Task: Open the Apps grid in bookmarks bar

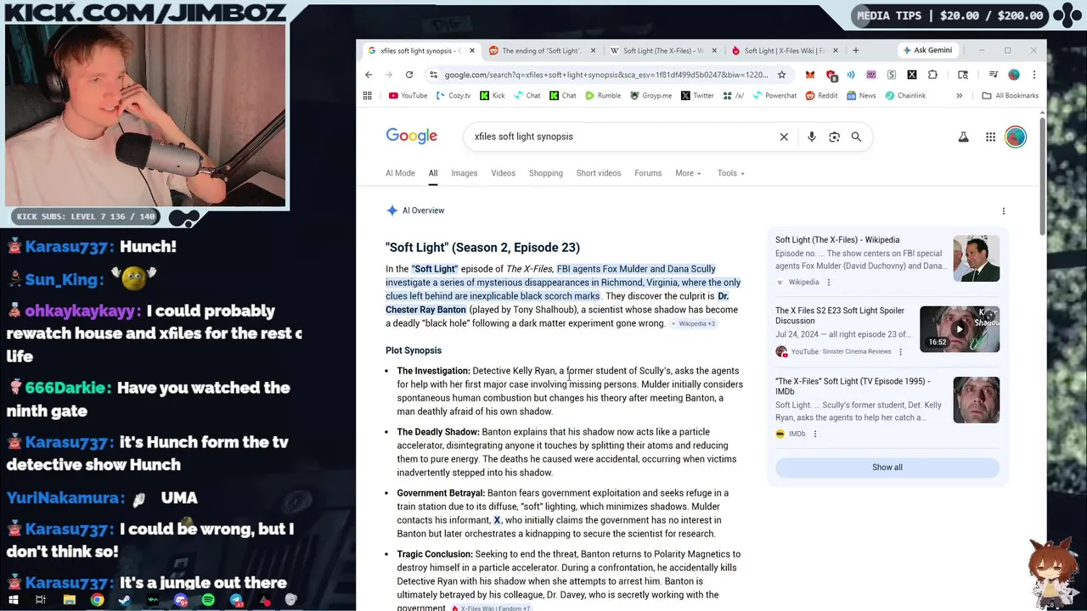Action: (367, 96)
